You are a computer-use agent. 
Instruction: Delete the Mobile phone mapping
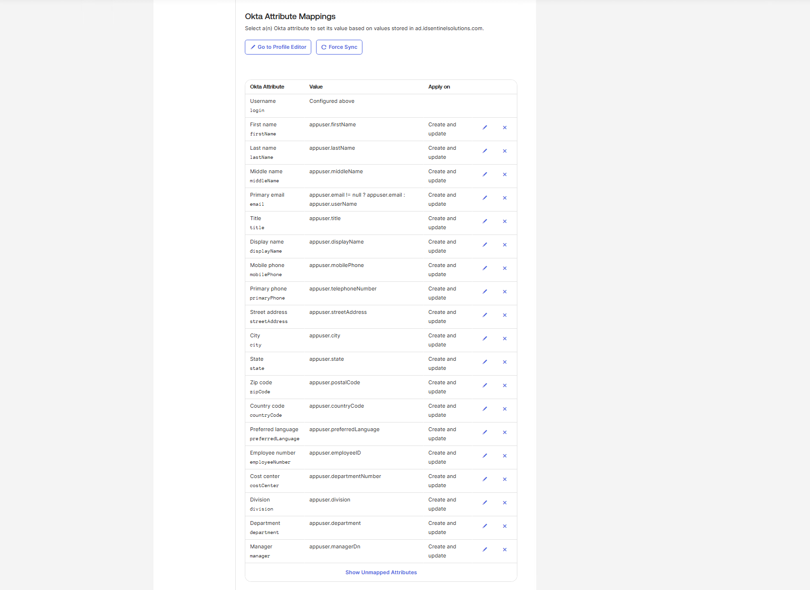504,268
